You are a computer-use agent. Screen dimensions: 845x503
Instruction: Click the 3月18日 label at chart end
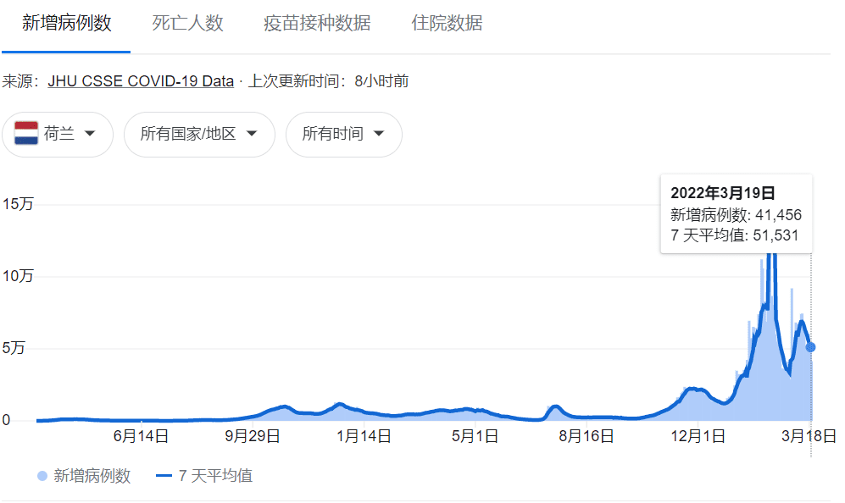(x=809, y=437)
